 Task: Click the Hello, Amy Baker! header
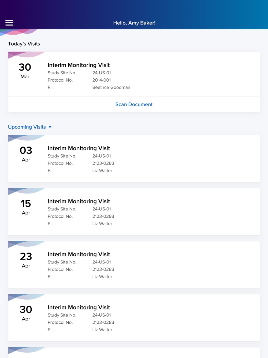tap(134, 23)
